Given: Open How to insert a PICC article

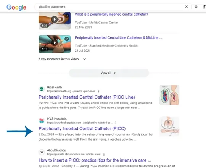Looking at the screenshot, I should [x=95, y=160].
